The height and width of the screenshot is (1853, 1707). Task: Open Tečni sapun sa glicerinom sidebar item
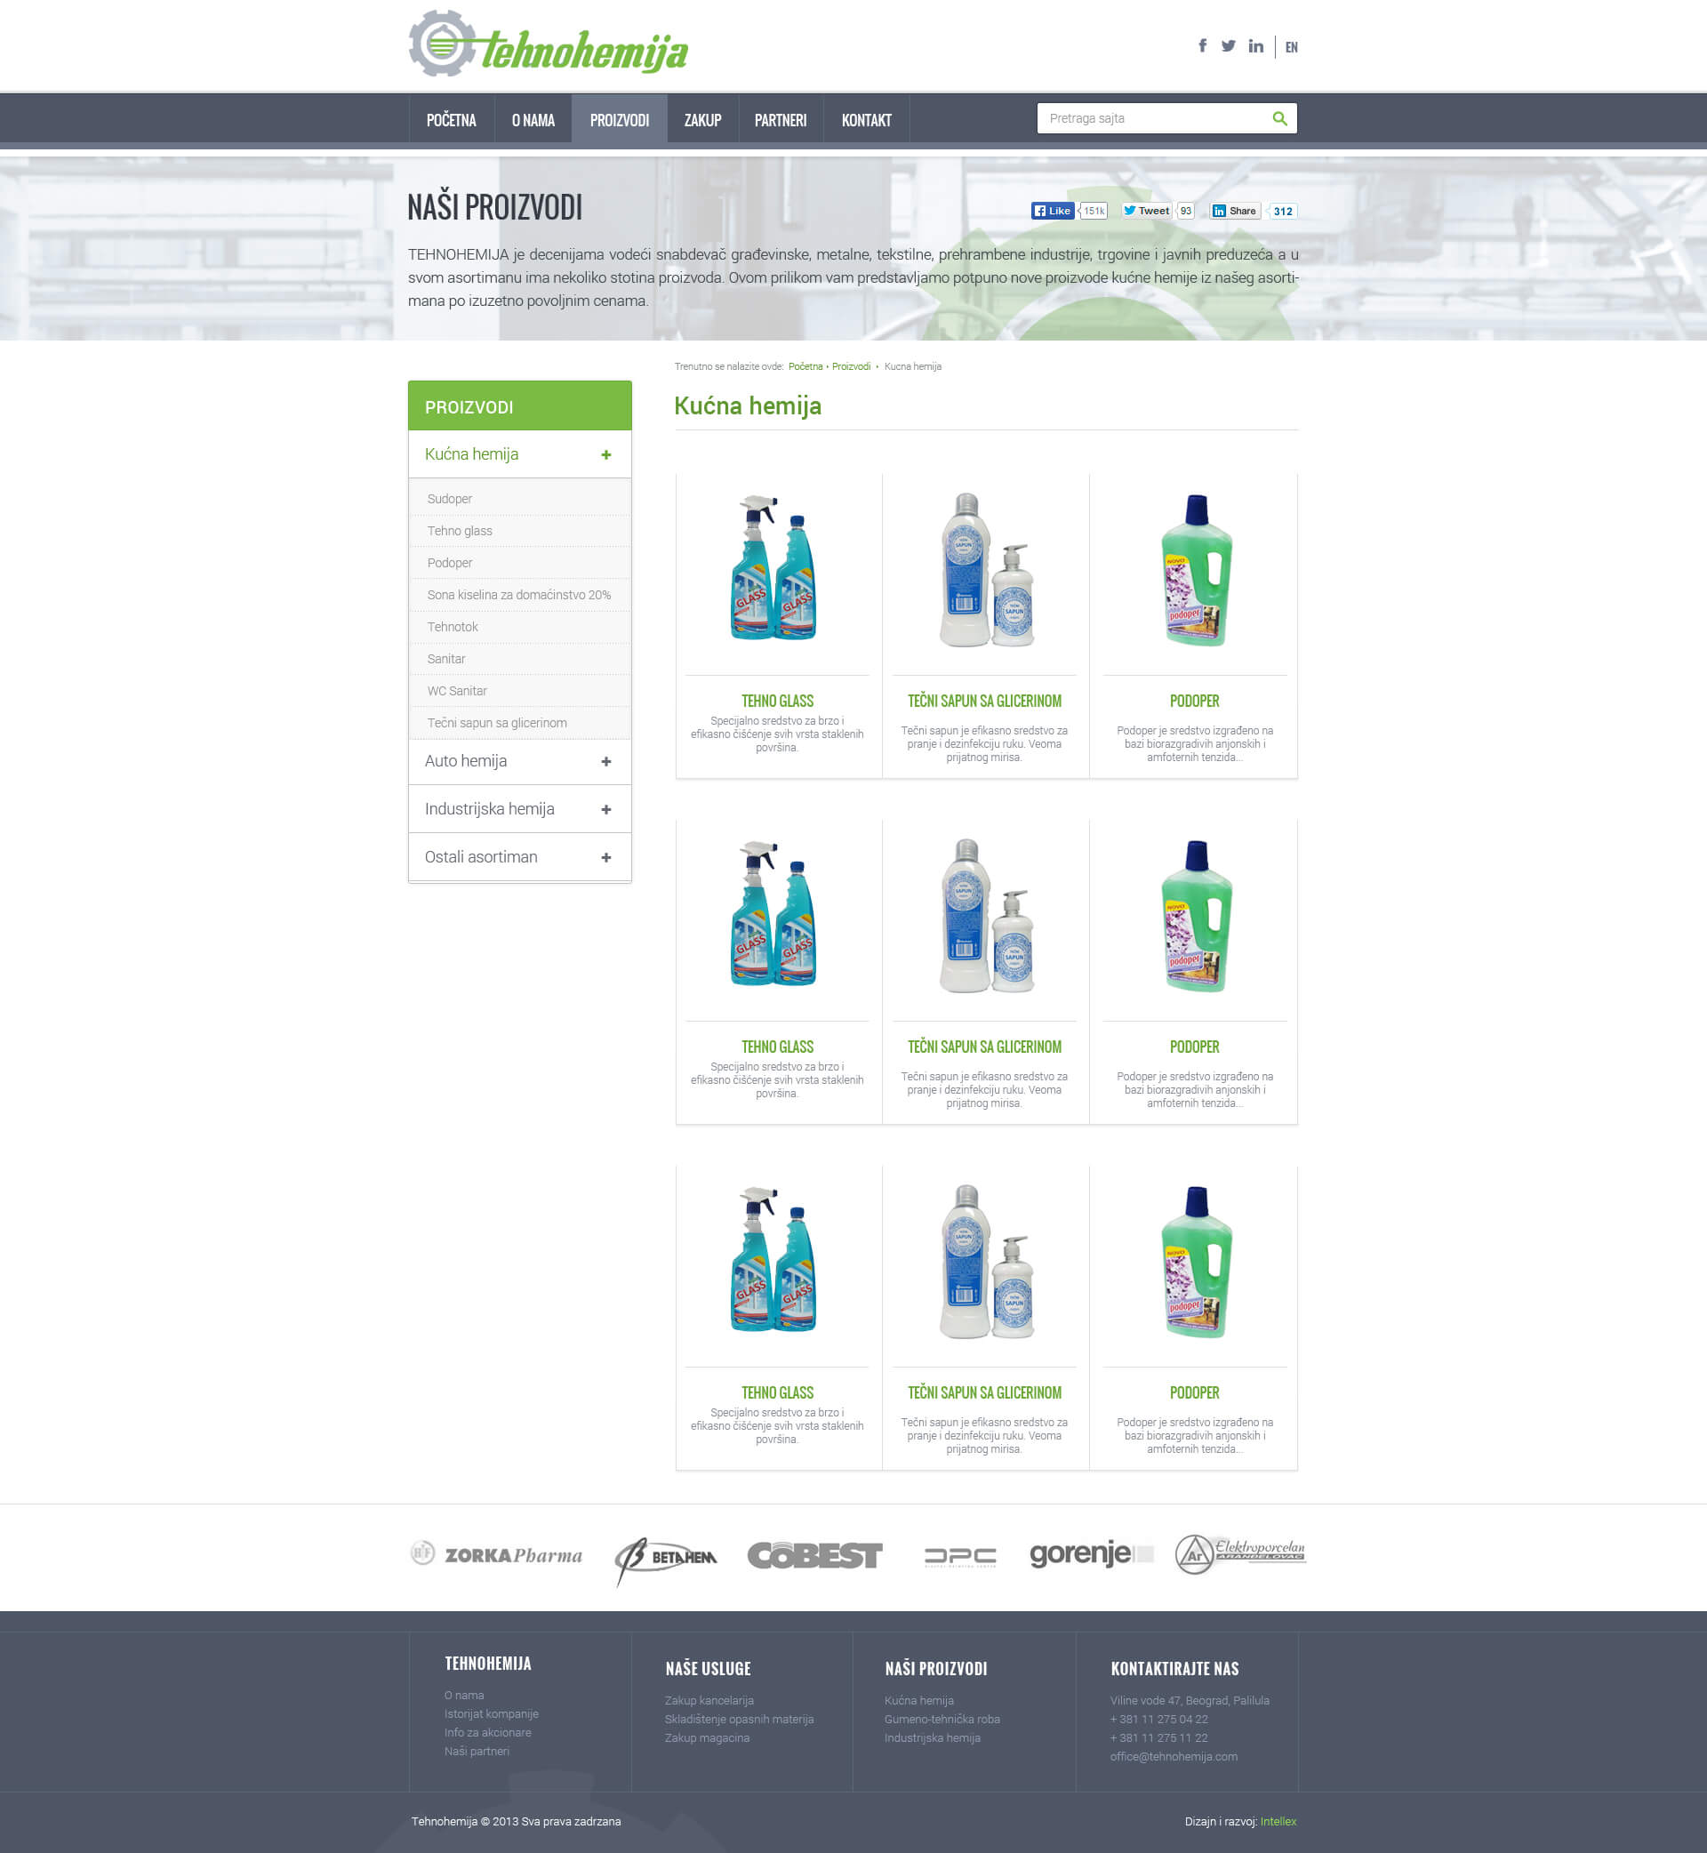497,723
